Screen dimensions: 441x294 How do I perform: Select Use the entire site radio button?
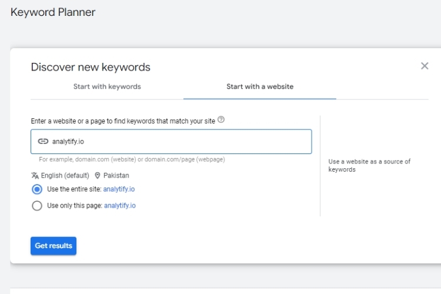[x=37, y=189]
